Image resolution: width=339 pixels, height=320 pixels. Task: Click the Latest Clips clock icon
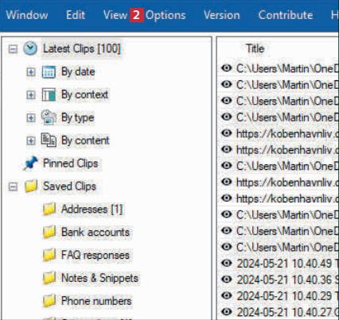tap(30, 48)
